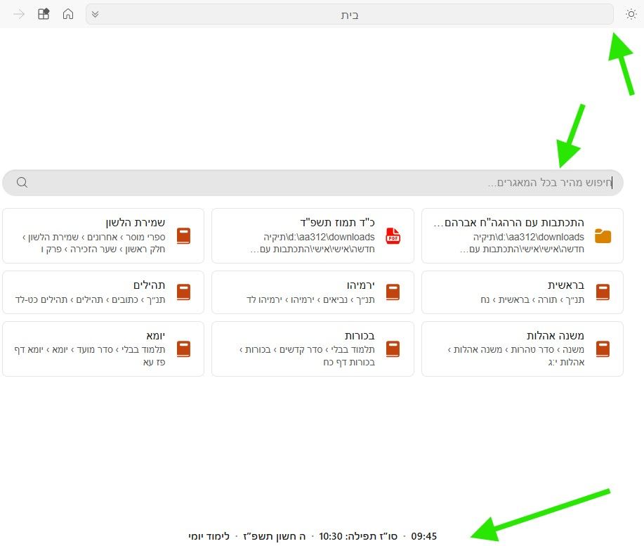
Task: Click the בית title in the address bar
Action: tap(350, 15)
